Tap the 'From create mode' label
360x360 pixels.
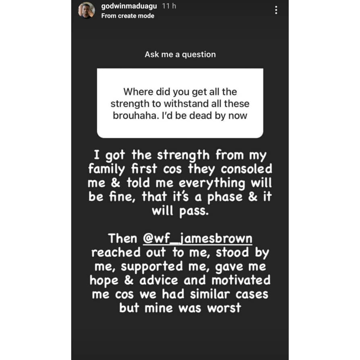click(128, 16)
